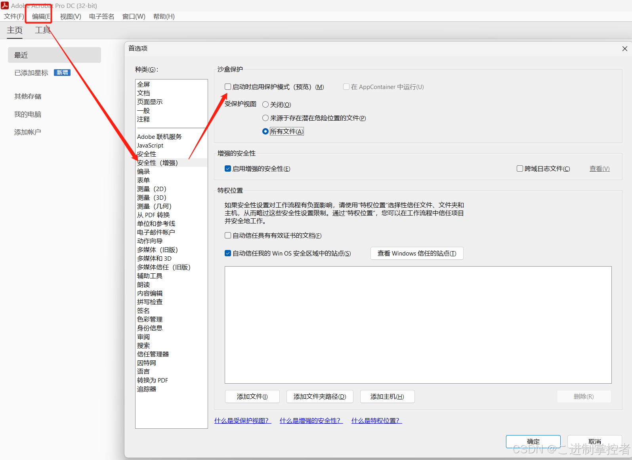
Task: Select 从 PDF 转换 category
Action: coord(171,215)
